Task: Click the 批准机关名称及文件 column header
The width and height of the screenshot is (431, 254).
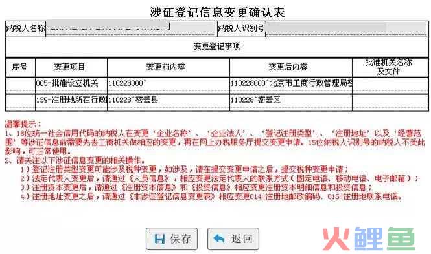Action: (390, 67)
